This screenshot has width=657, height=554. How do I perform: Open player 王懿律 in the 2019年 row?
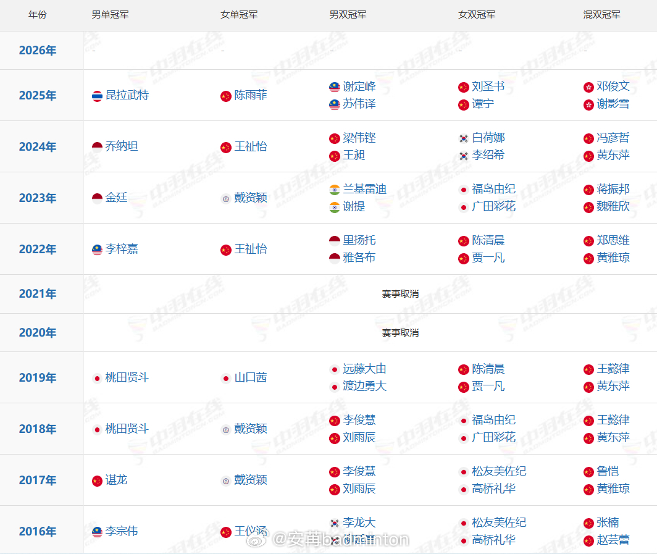613,369
